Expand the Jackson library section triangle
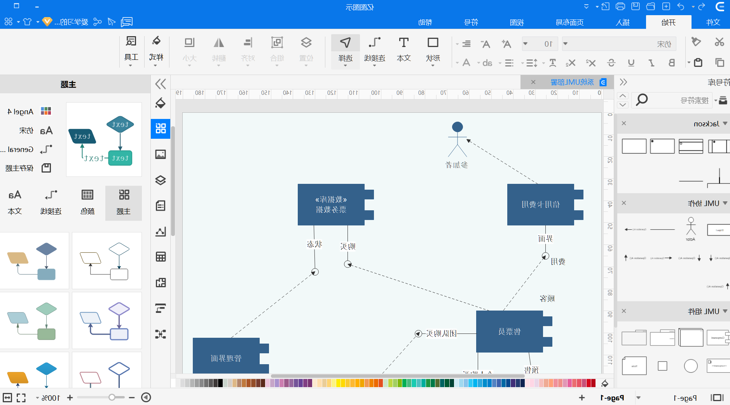Screen dimensions: 730x405 click(x=725, y=124)
